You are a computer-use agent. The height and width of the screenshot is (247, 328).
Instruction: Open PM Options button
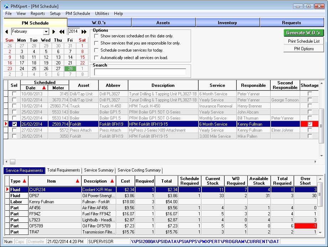pyautogui.click(x=303, y=49)
